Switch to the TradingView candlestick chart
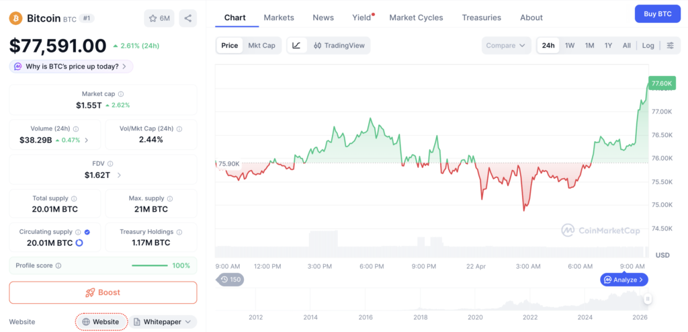This screenshot has width=688, height=332. (339, 46)
